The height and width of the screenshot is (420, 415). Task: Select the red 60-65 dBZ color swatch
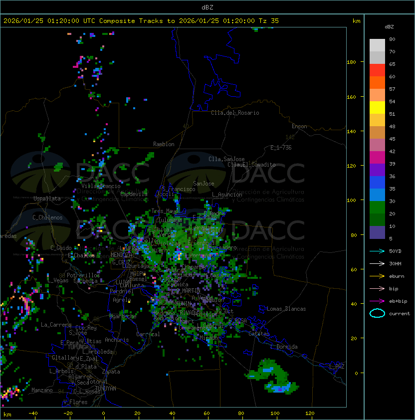(x=377, y=70)
